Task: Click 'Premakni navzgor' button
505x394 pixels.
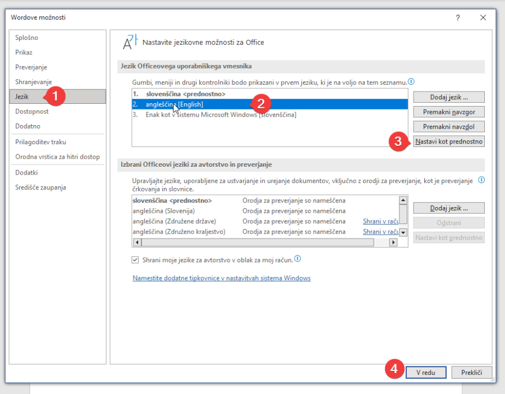Action: pyautogui.click(x=448, y=112)
